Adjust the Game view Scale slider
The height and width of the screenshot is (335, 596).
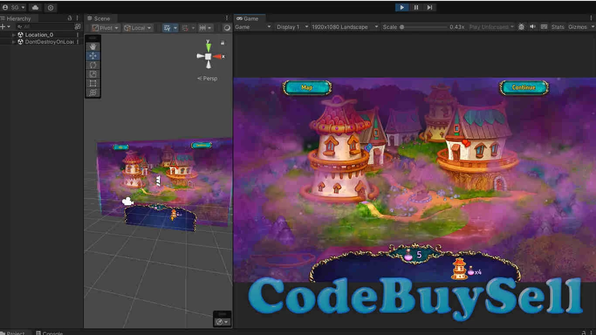click(423, 27)
